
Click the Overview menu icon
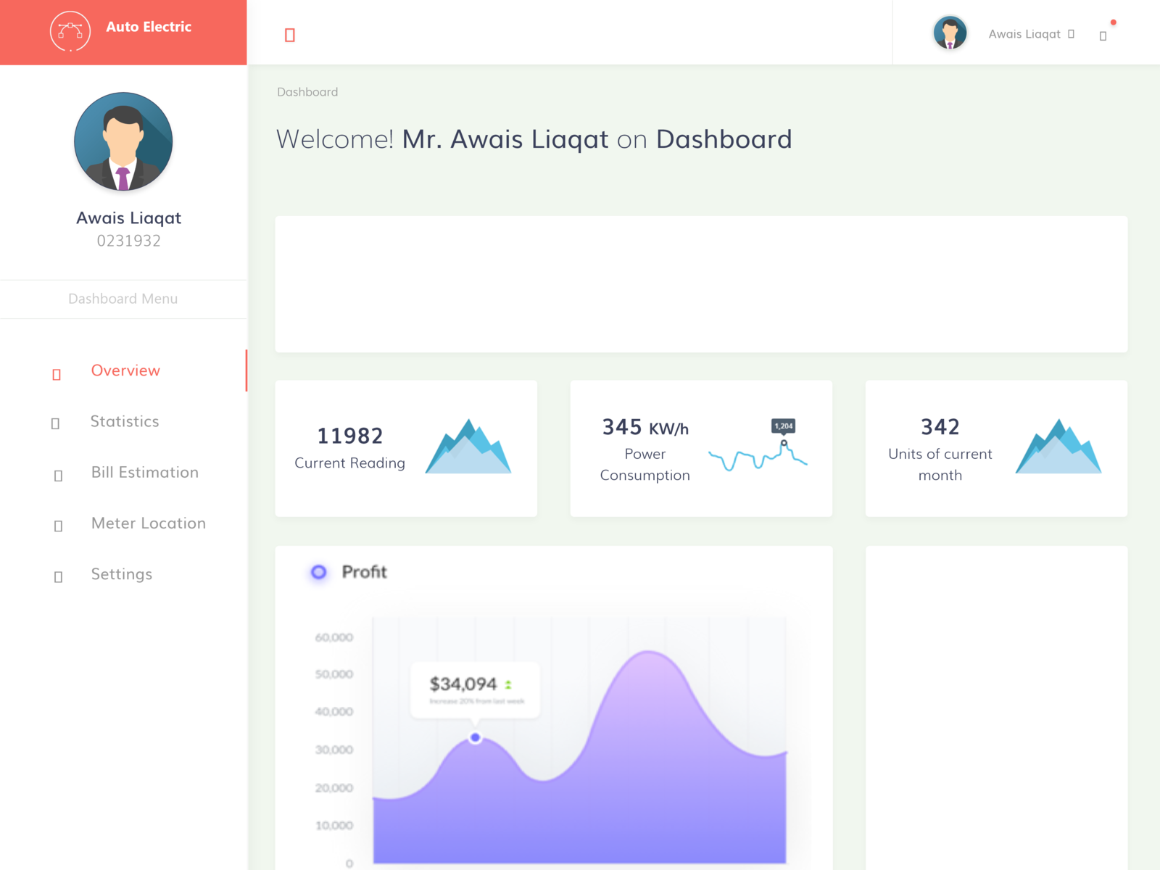click(57, 374)
